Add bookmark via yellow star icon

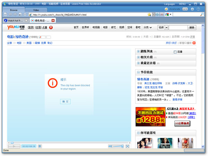click(149, 15)
